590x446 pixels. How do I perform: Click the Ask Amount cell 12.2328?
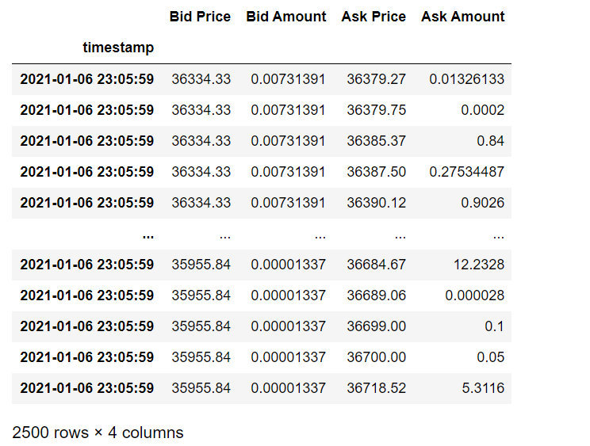[x=479, y=265]
